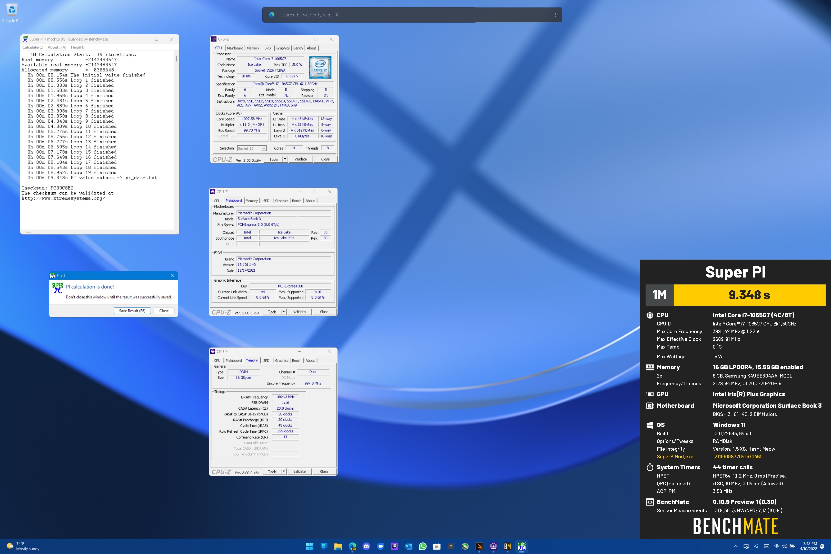The width and height of the screenshot is (831, 554).
Task: Open Wi-Fi network tray icon
Action: 777,546
